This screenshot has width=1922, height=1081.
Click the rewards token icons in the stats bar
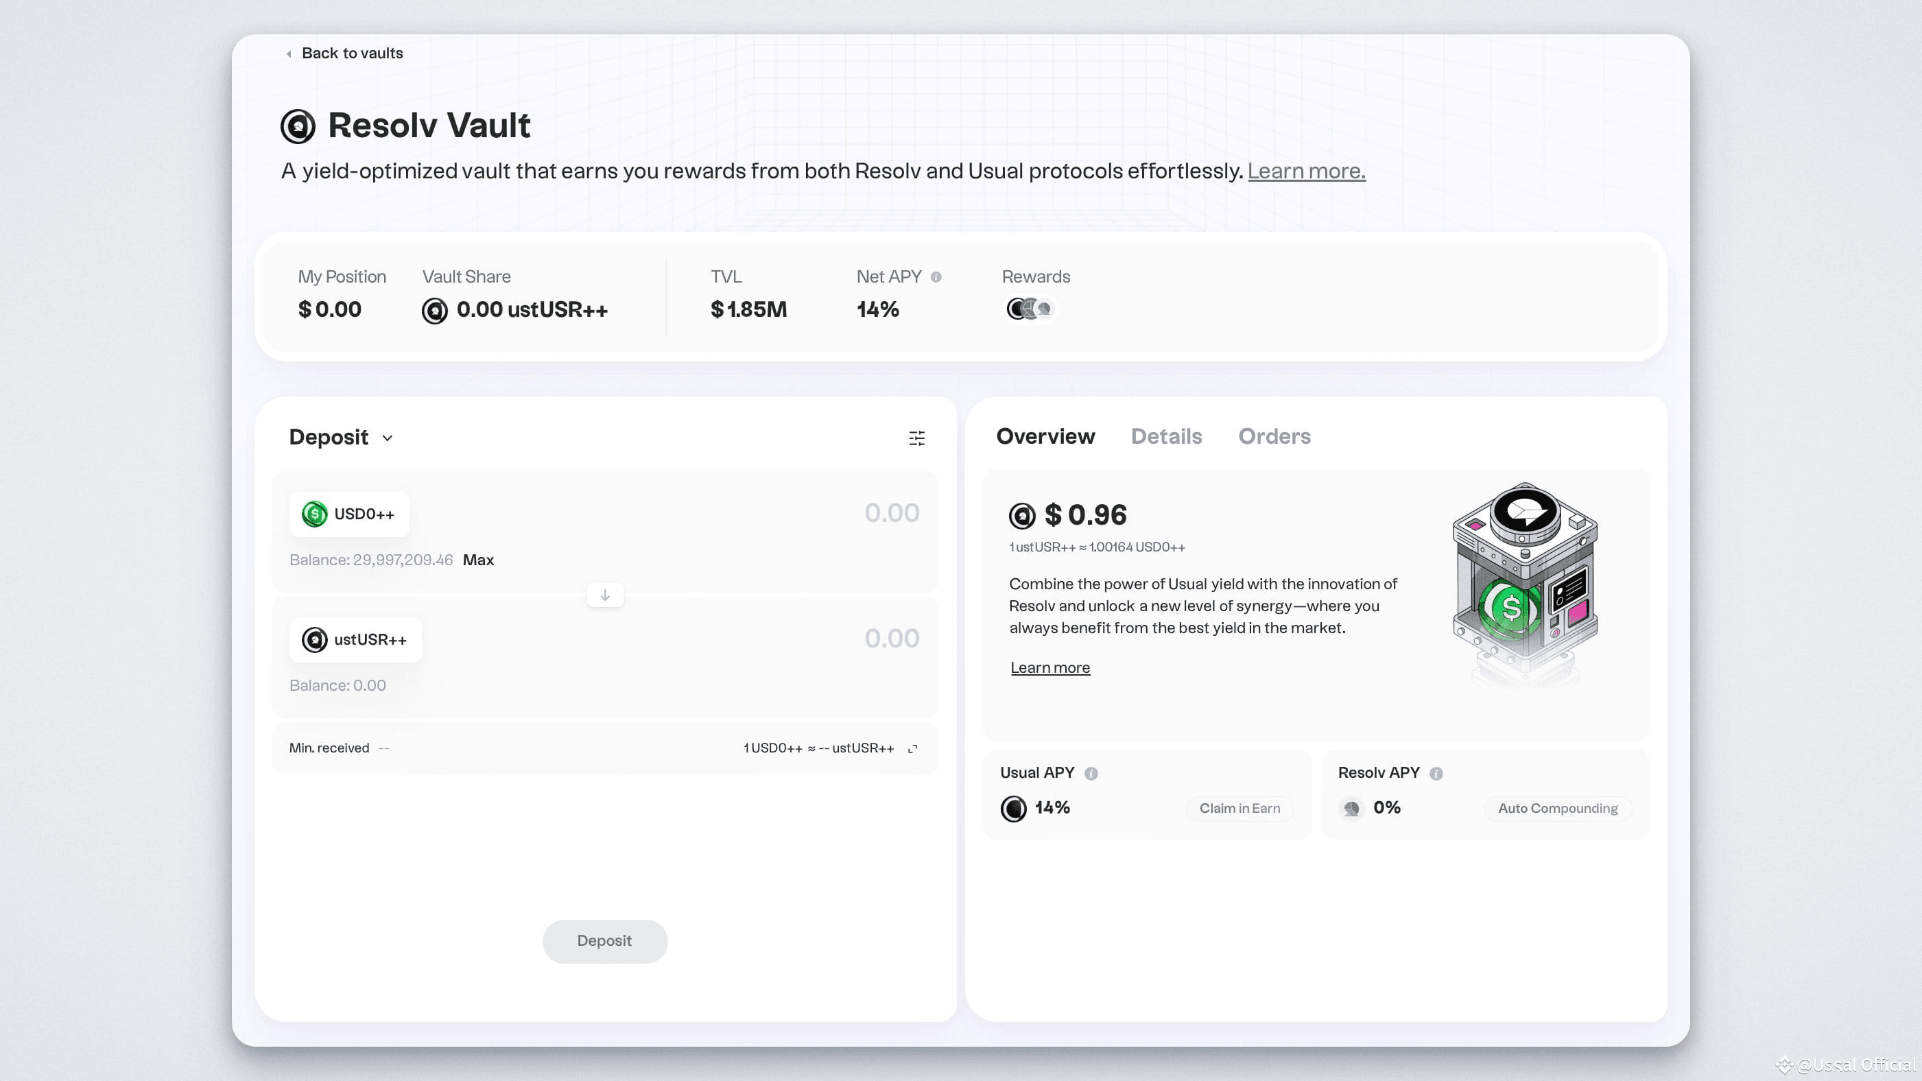[1030, 308]
